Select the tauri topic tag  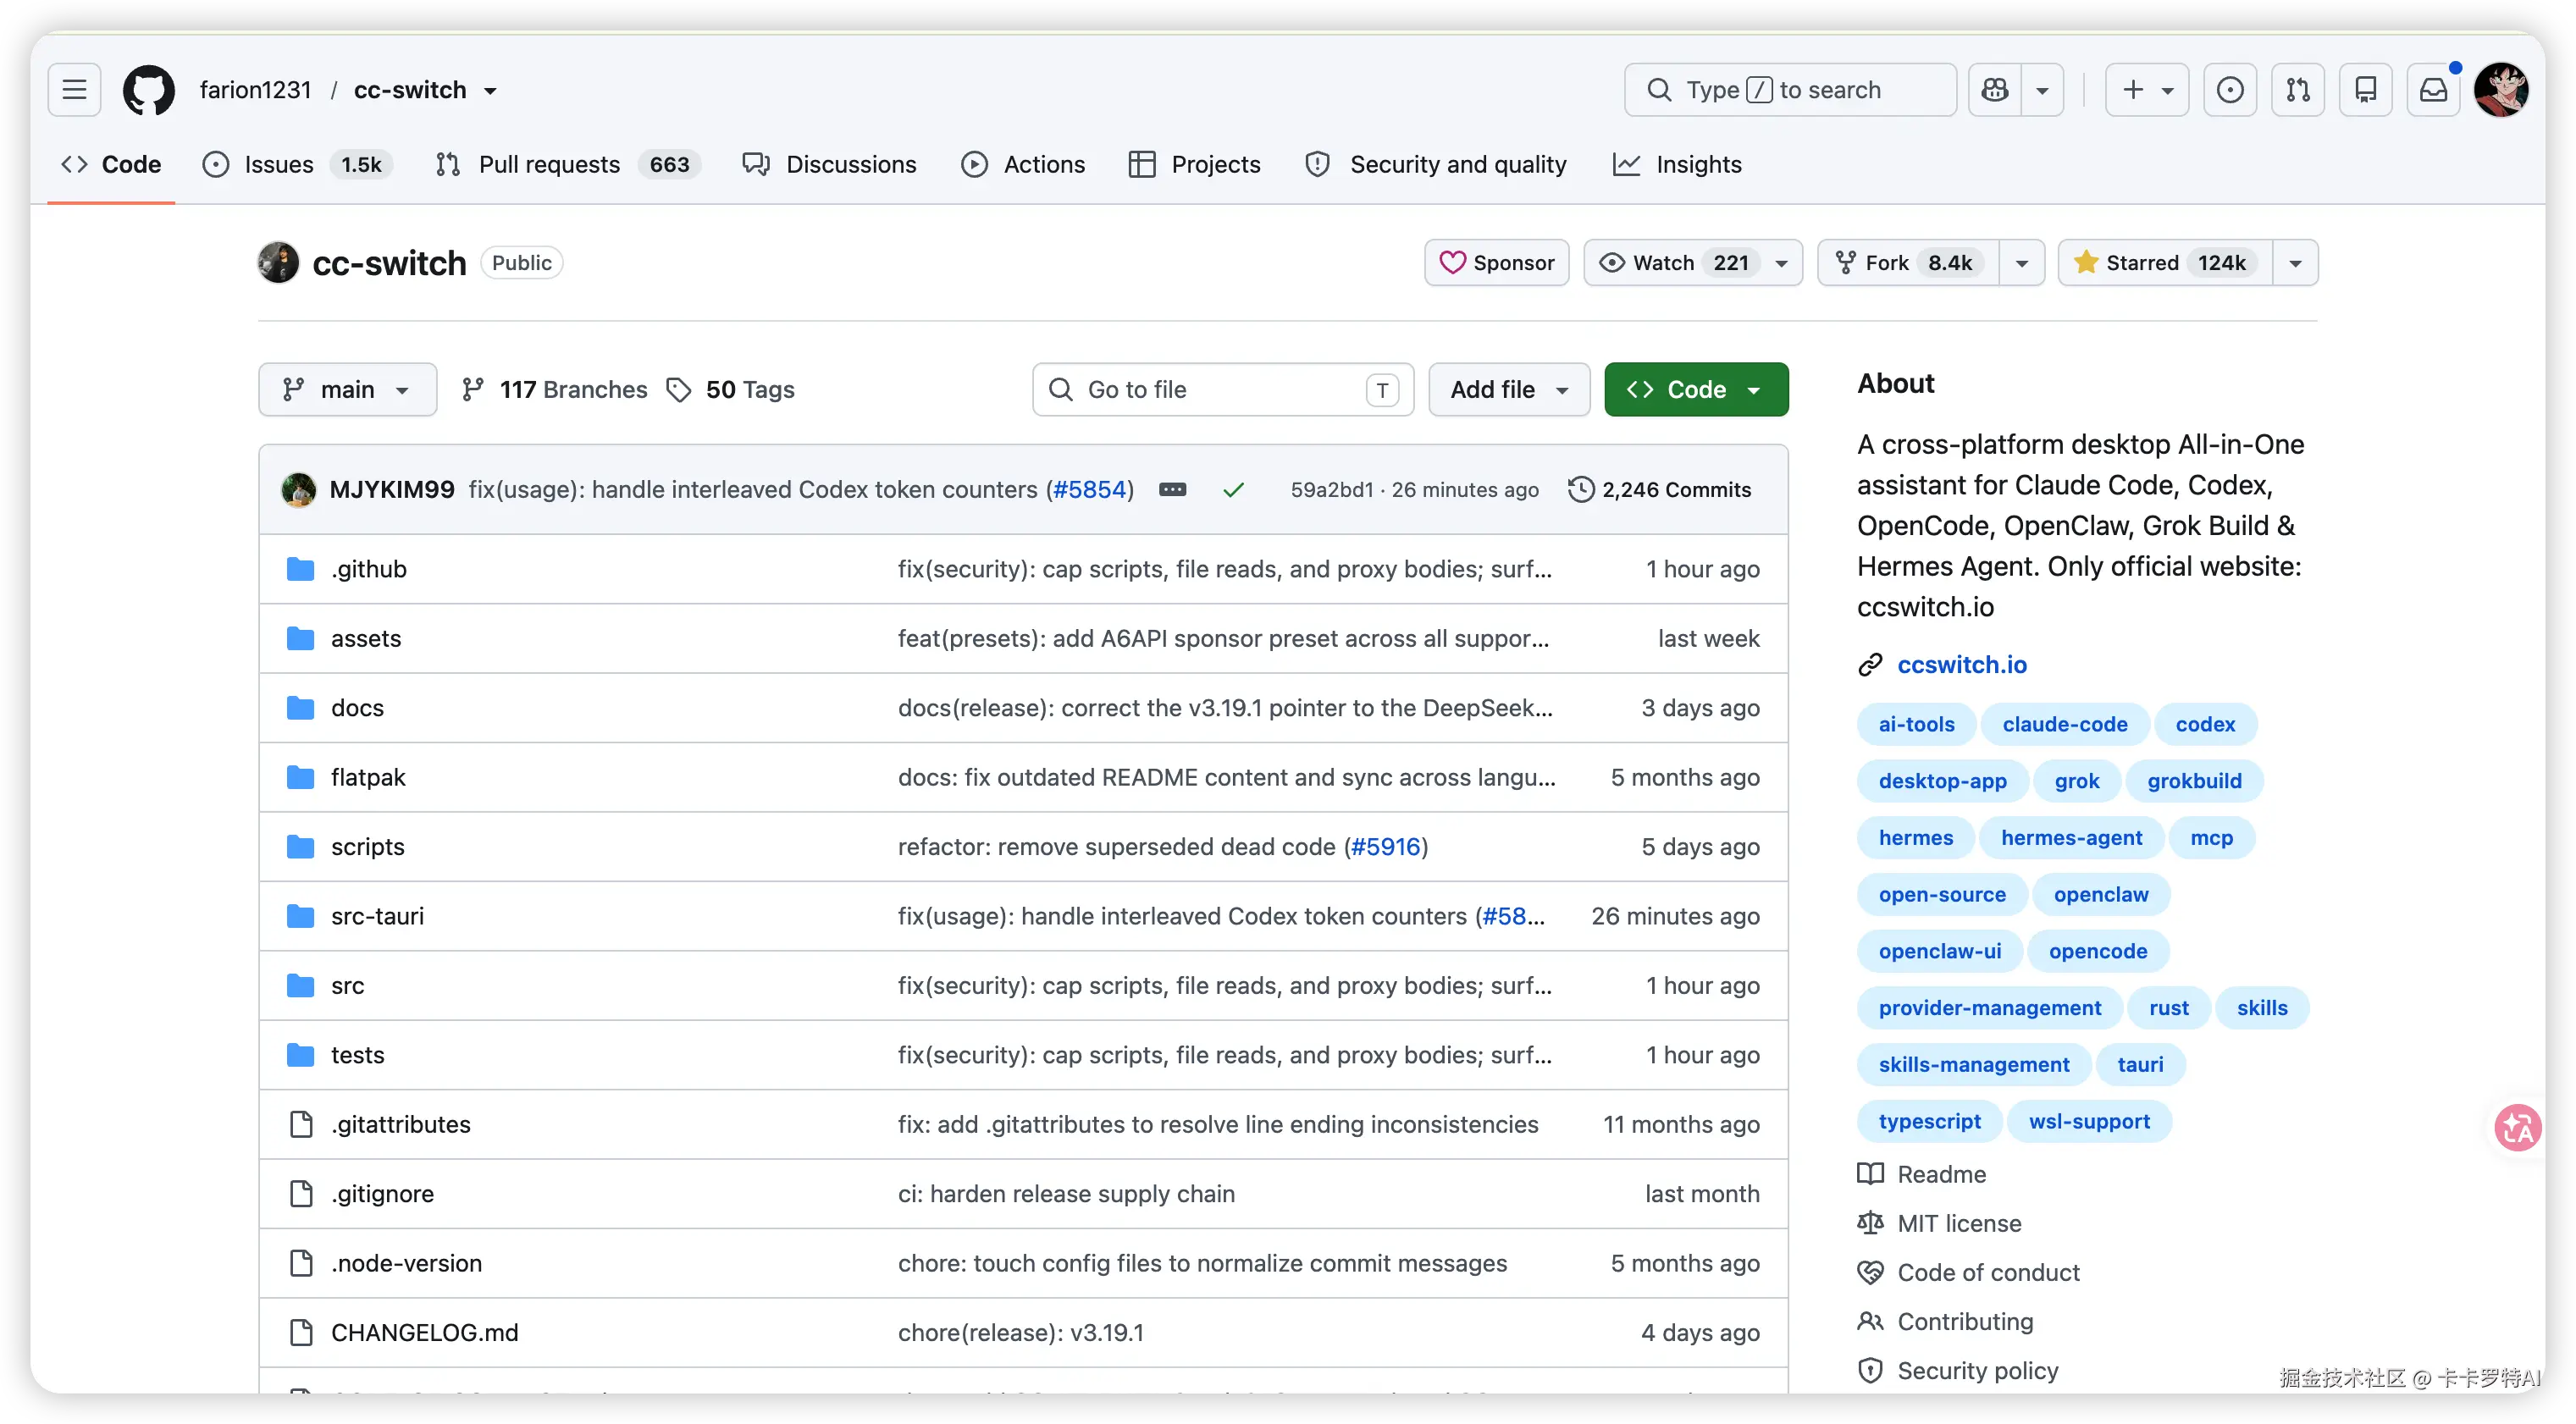pyautogui.click(x=2140, y=1064)
